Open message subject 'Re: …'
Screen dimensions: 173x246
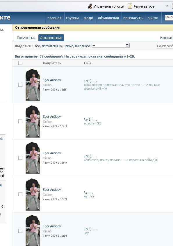click(88, 193)
